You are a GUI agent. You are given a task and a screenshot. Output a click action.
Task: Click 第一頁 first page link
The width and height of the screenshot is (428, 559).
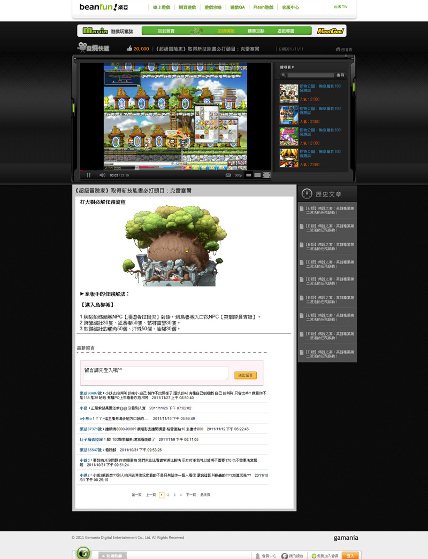pyautogui.click(x=137, y=495)
